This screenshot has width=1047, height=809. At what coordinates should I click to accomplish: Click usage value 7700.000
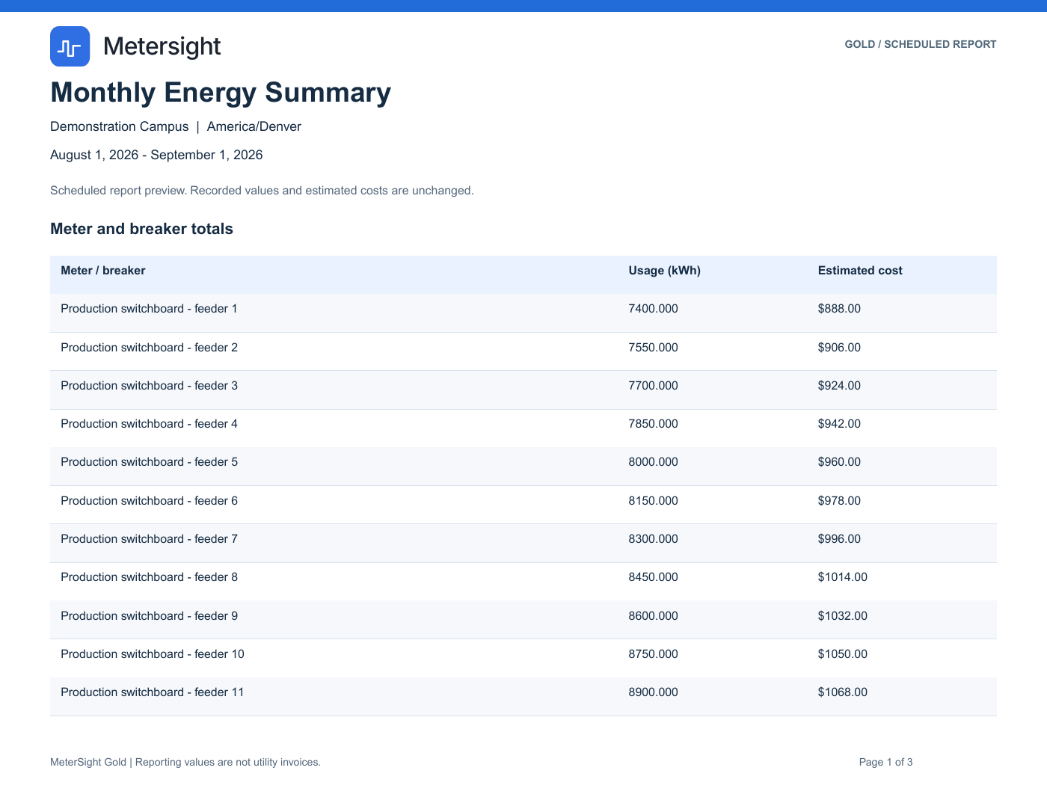tap(654, 386)
